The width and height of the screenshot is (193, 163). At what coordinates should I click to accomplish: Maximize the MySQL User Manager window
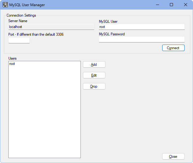tap(171, 5)
